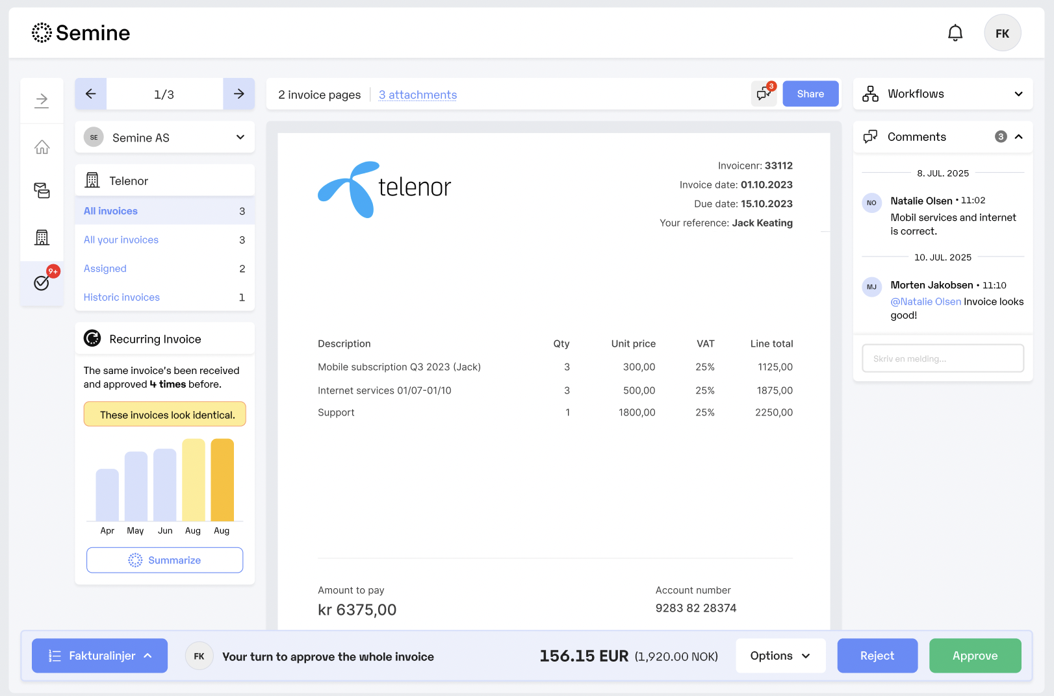This screenshot has width=1054, height=696.
Task: Open the notifications bell
Action: tap(955, 33)
